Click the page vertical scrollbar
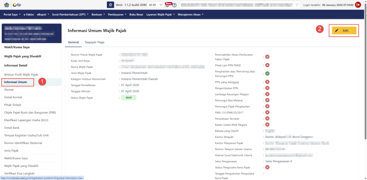Image resolution: width=367 pixels, height=180 pixels. pyautogui.click(x=365, y=71)
